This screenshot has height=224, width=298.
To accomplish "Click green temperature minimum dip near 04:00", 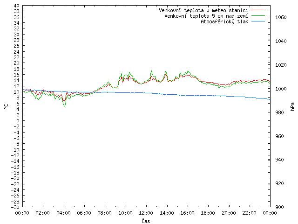I will [x=65, y=106].
